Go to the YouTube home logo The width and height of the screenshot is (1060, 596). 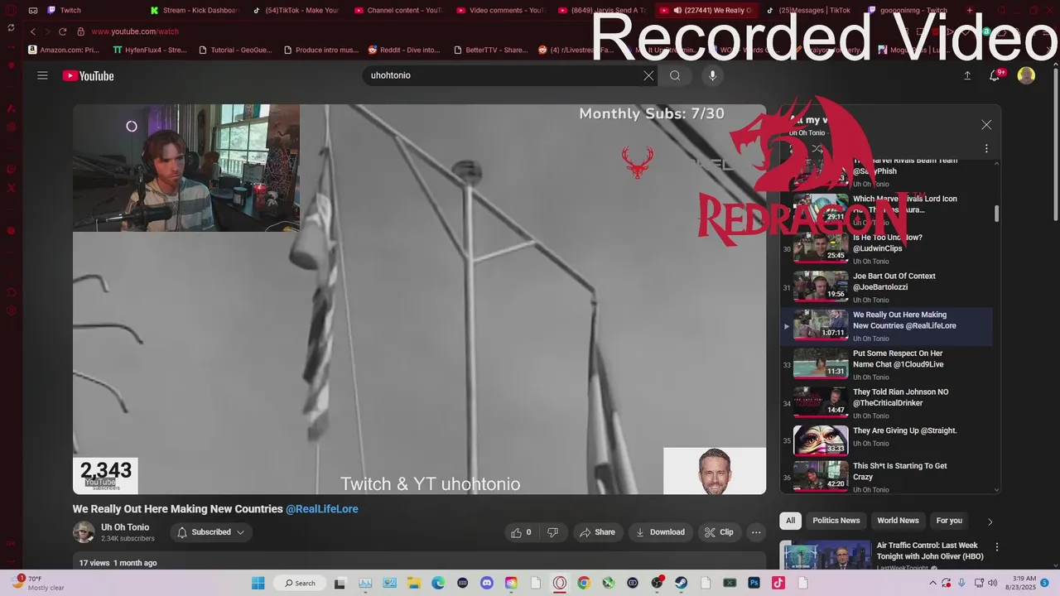88,76
